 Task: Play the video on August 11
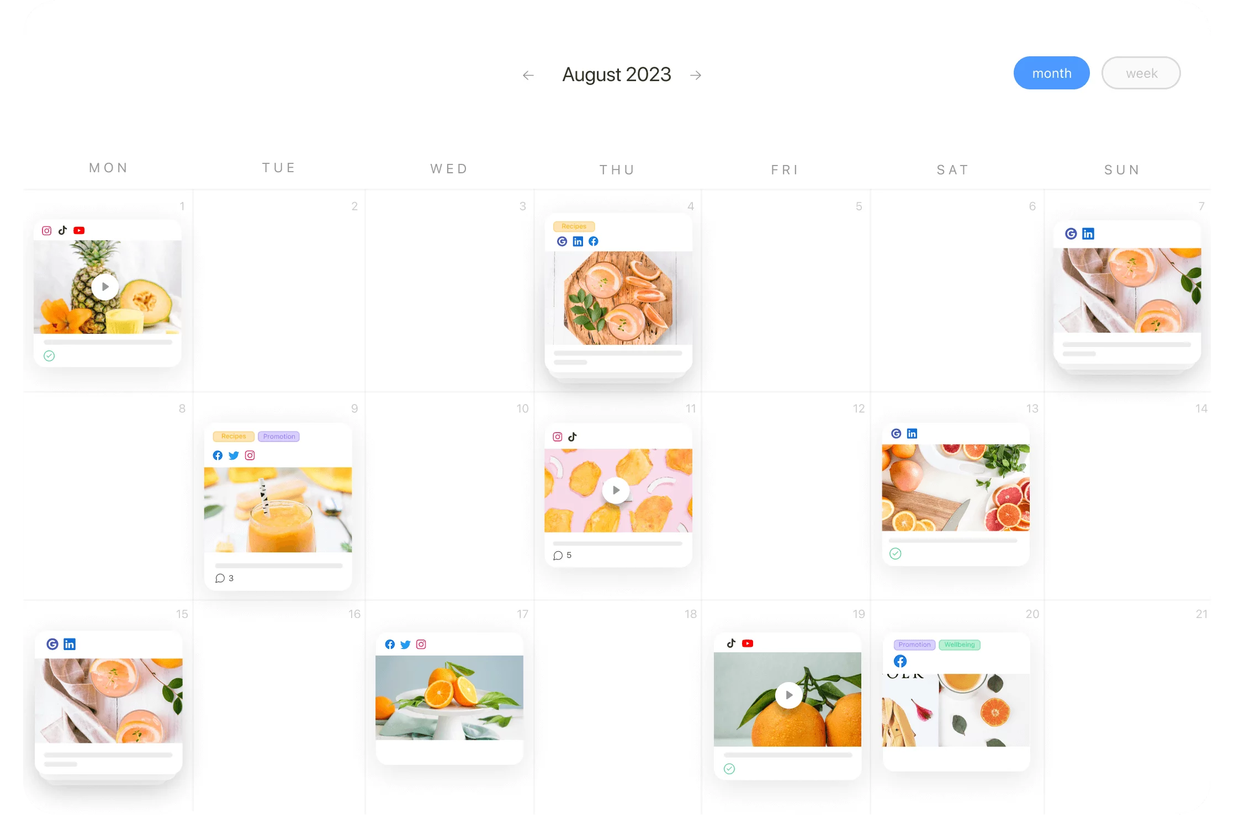click(x=616, y=490)
